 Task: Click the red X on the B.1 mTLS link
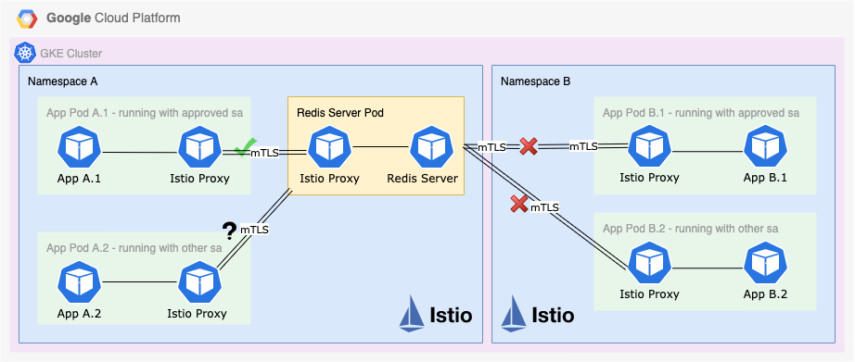click(529, 146)
